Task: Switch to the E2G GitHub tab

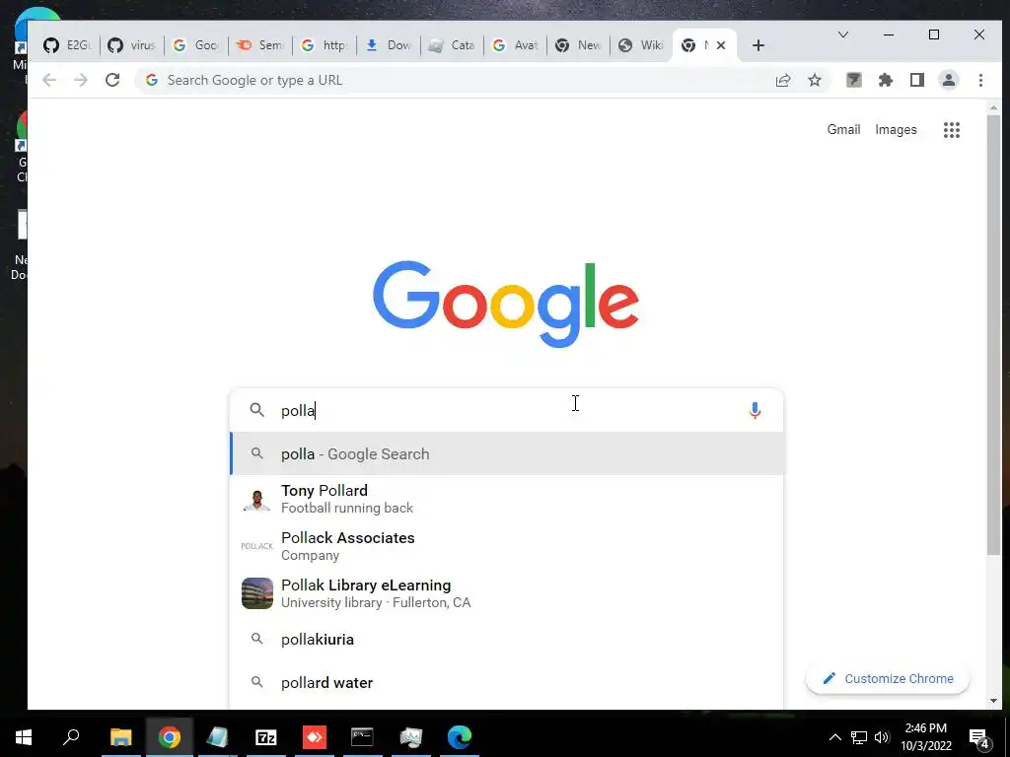Action: [x=68, y=45]
